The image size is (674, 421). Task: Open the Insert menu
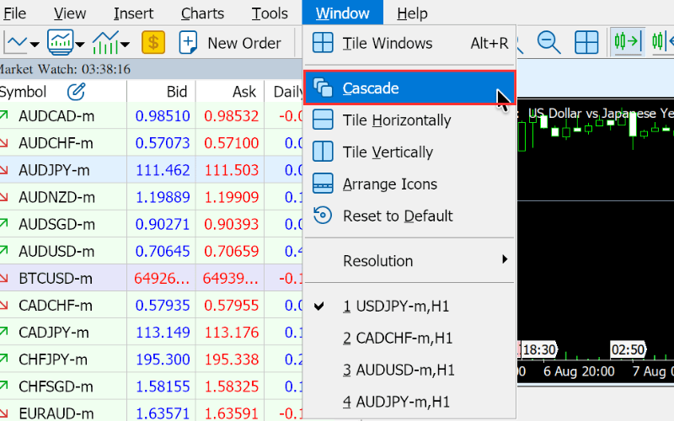point(133,13)
